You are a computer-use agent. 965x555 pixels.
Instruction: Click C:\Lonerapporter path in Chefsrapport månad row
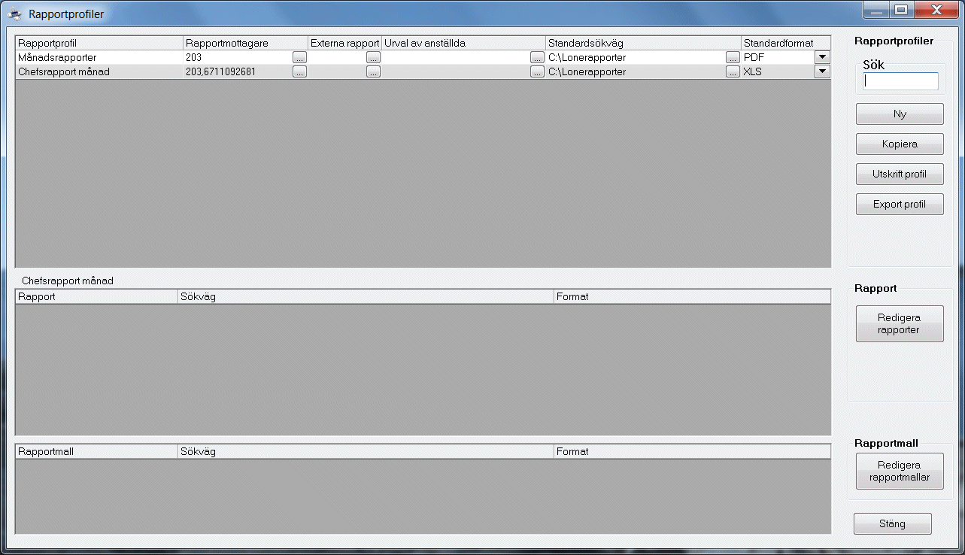click(636, 71)
